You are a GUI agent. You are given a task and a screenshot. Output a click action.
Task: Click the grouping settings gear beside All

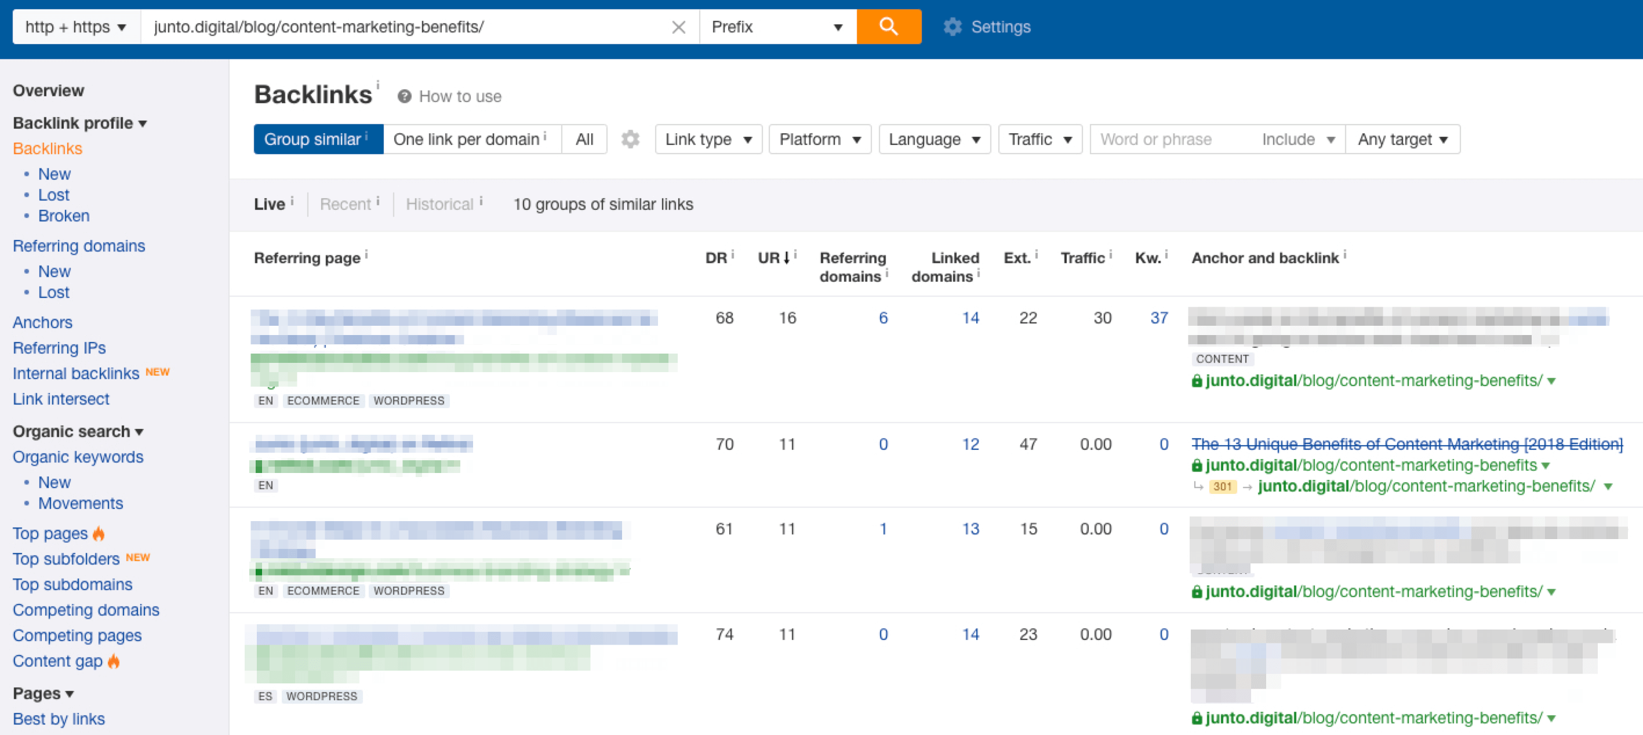[x=630, y=139]
